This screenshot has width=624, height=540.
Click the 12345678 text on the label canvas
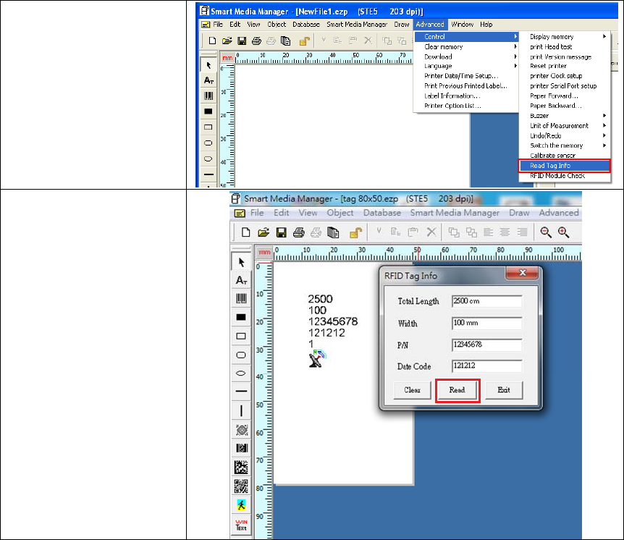333,321
